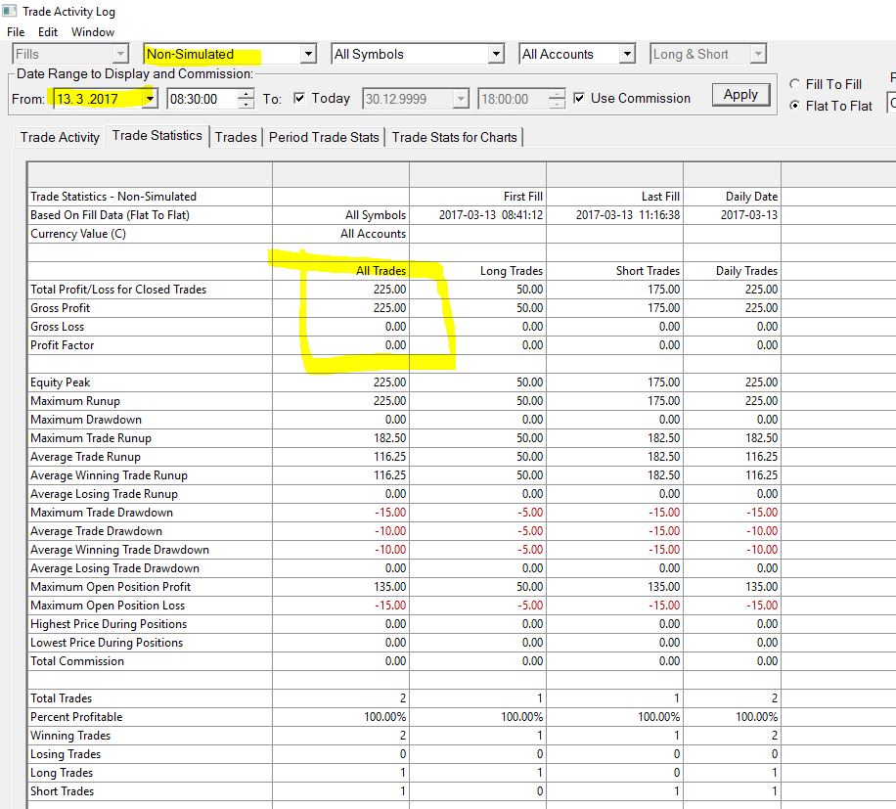Screen dimensions: 896x809
Task: Select the Equity Peak row label
Action: [60, 382]
